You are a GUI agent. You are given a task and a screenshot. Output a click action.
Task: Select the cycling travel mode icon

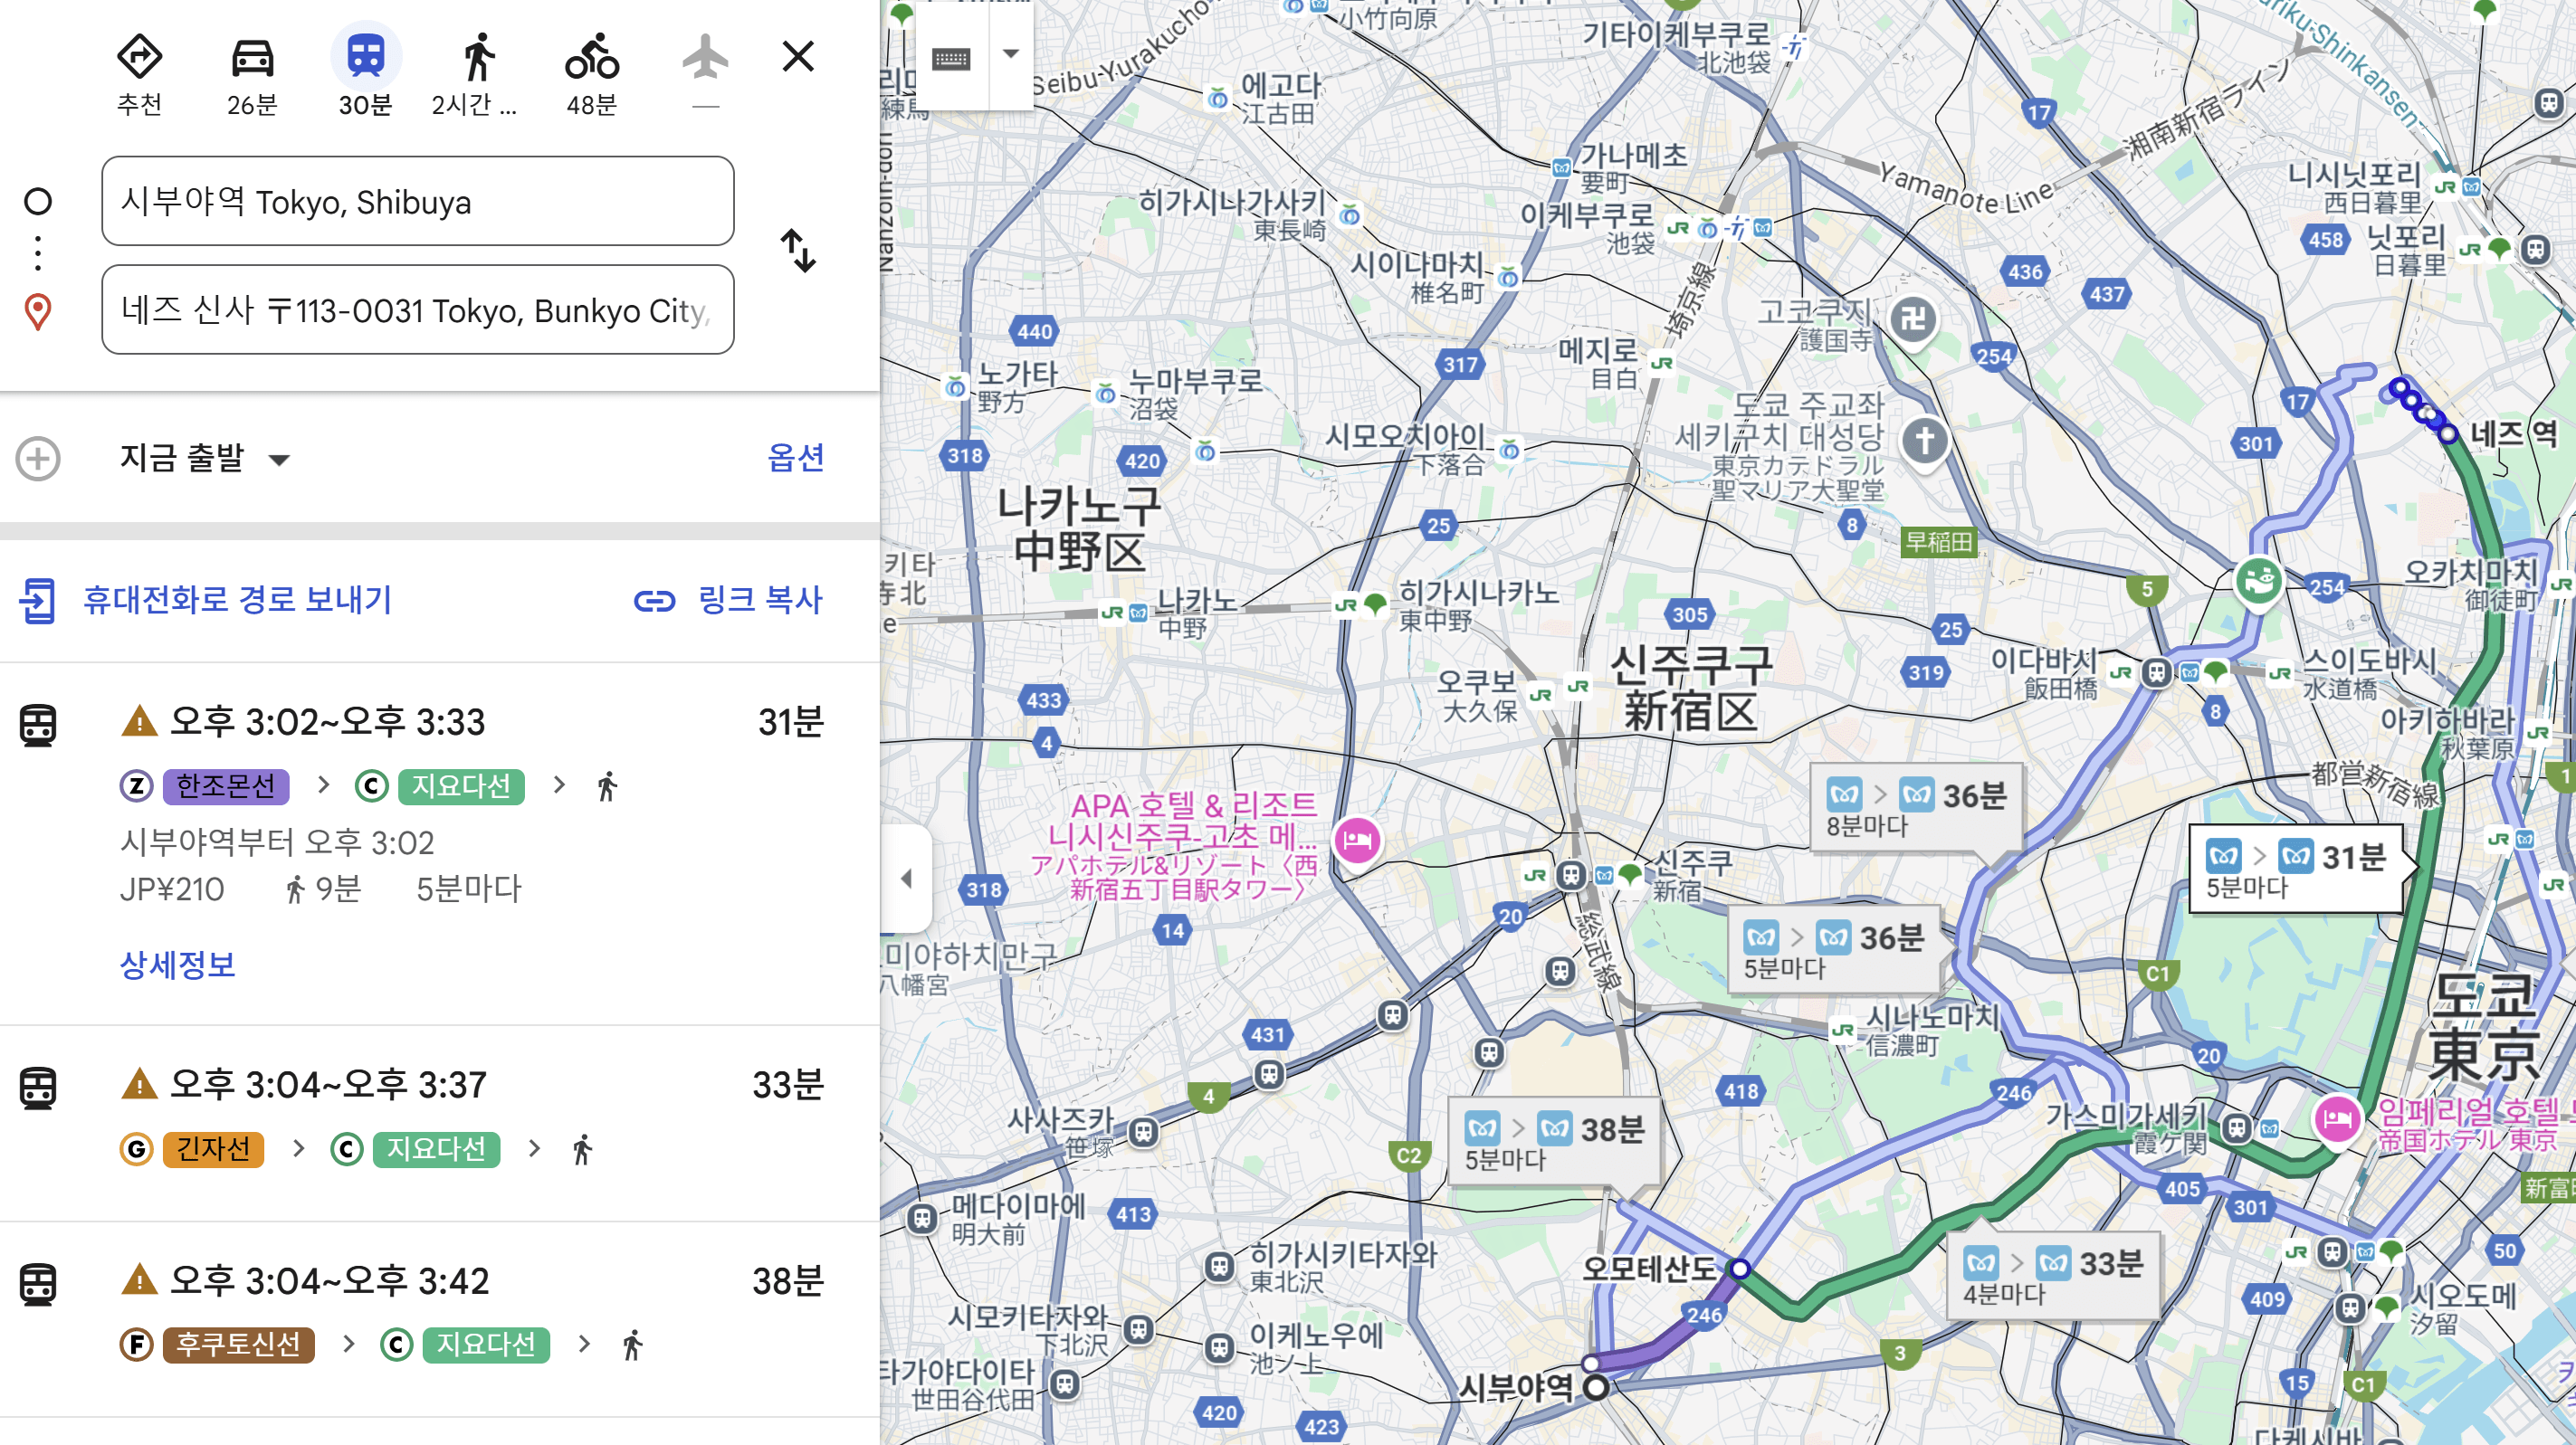tap(591, 58)
